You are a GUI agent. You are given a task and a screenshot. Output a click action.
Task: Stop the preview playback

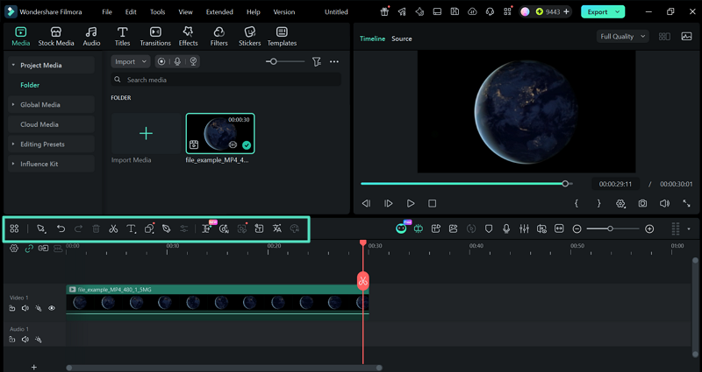[x=432, y=204]
